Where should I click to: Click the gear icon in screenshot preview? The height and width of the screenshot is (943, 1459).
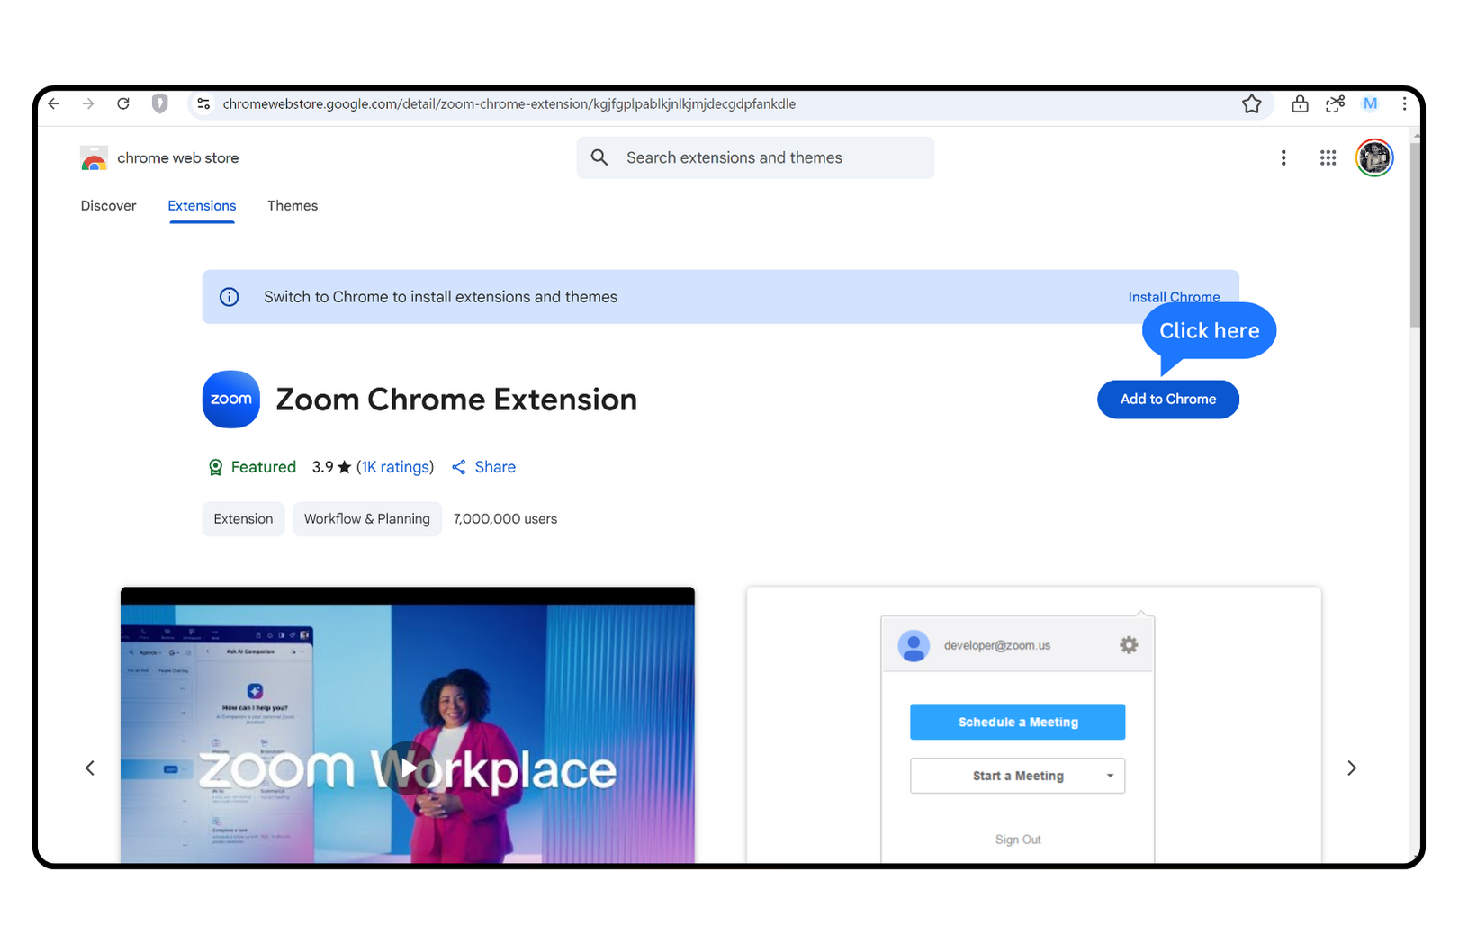(x=1129, y=645)
